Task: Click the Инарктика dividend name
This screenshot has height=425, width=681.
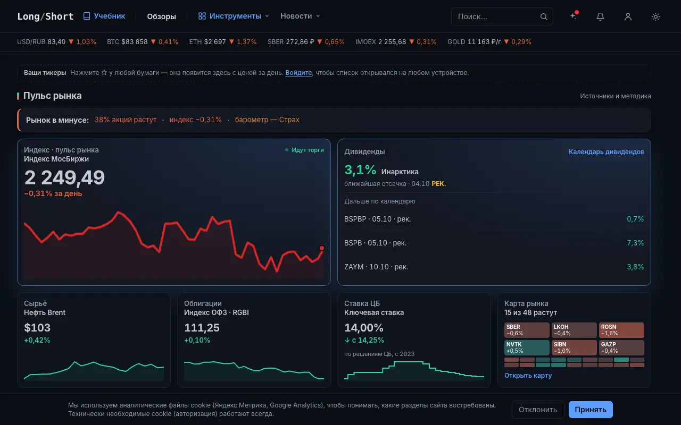Action: [x=400, y=172]
